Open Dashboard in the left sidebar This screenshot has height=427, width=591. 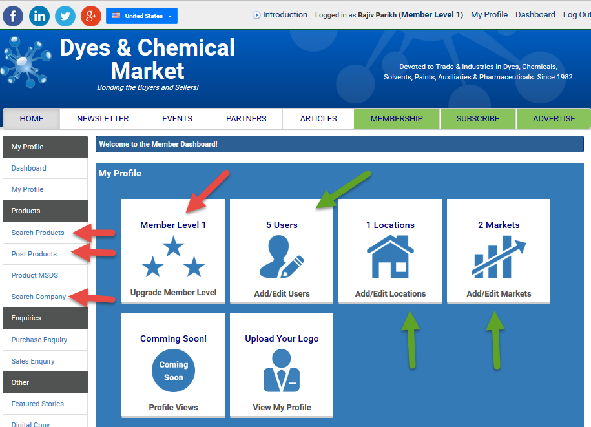[28, 168]
